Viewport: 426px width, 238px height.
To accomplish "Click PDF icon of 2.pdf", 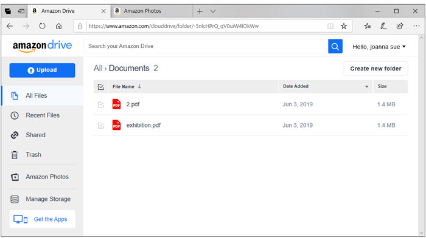I will 117,104.
